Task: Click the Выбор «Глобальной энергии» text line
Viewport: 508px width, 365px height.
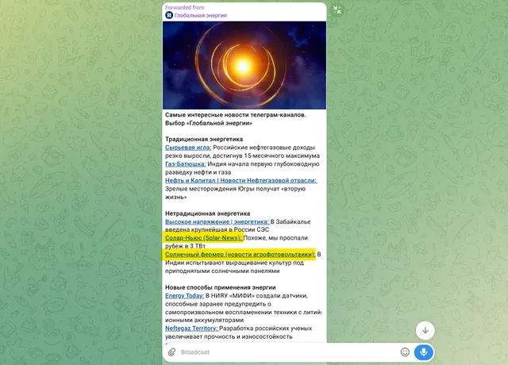Action: pos(209,124)
